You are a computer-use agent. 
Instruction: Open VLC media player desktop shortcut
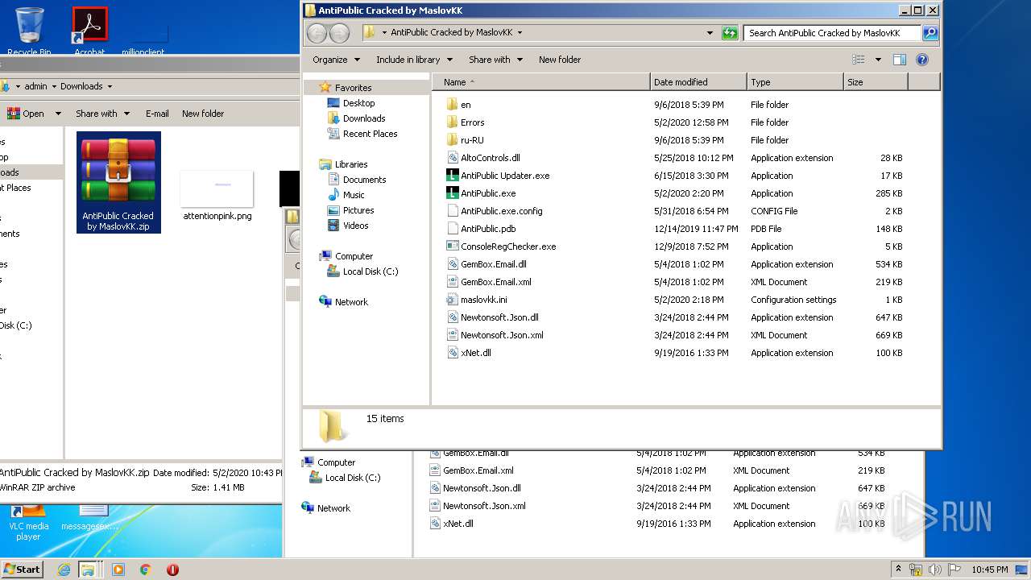coord(28,522)
